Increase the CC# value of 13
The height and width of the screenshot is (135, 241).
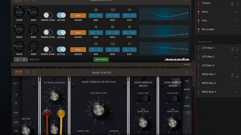click(133, 16)
